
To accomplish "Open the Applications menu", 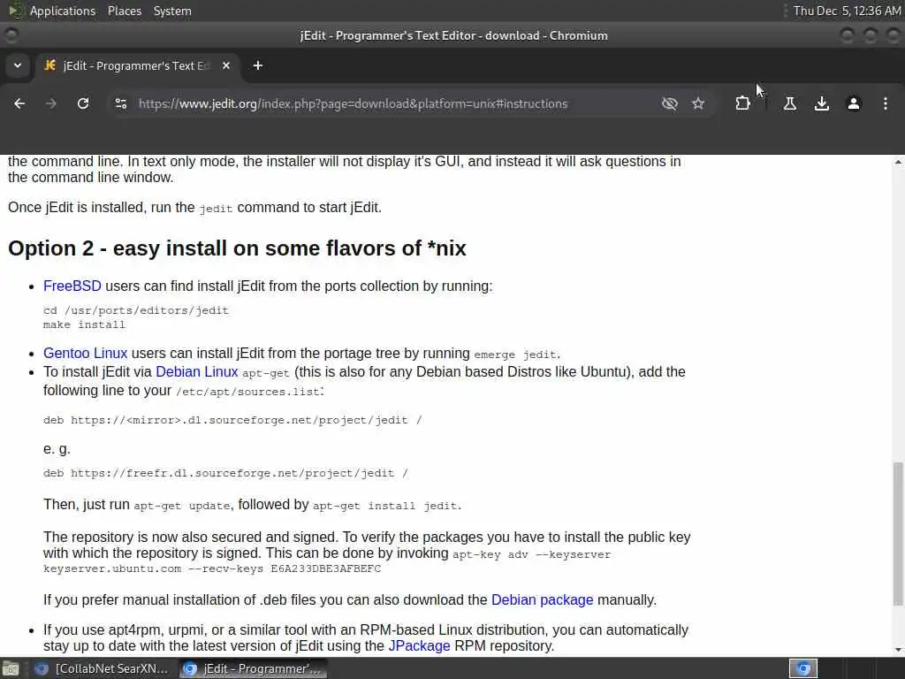I will tap(63, 11).
